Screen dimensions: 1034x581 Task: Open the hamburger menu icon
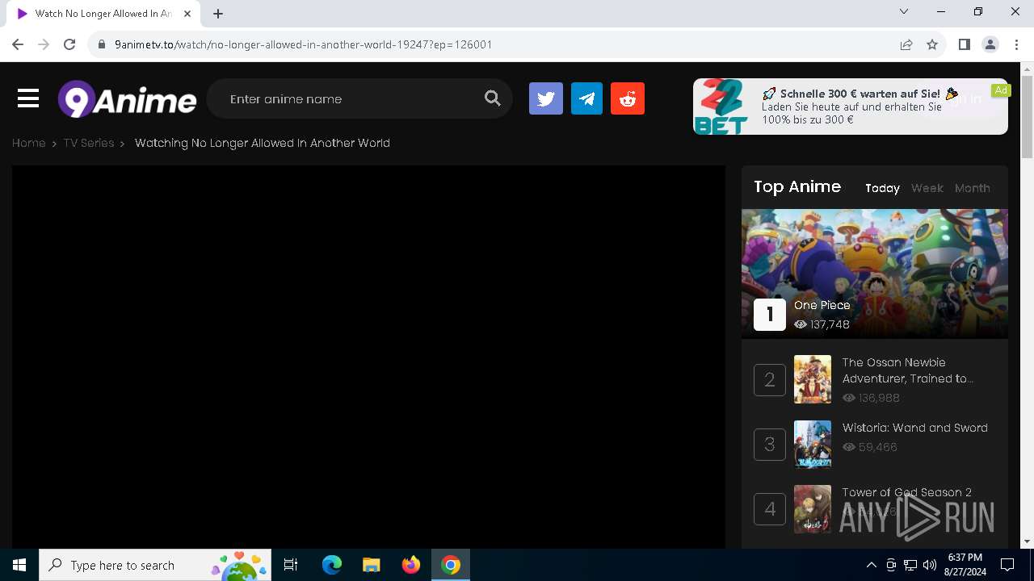coord(28,98)
